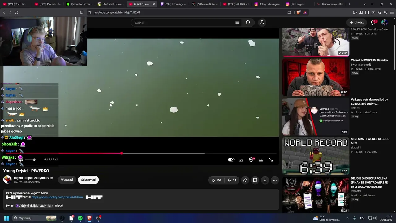This screenshot has width=396, height=223.
Task: Toggle subtitles in the video player
Action: (x=241, y=160)
